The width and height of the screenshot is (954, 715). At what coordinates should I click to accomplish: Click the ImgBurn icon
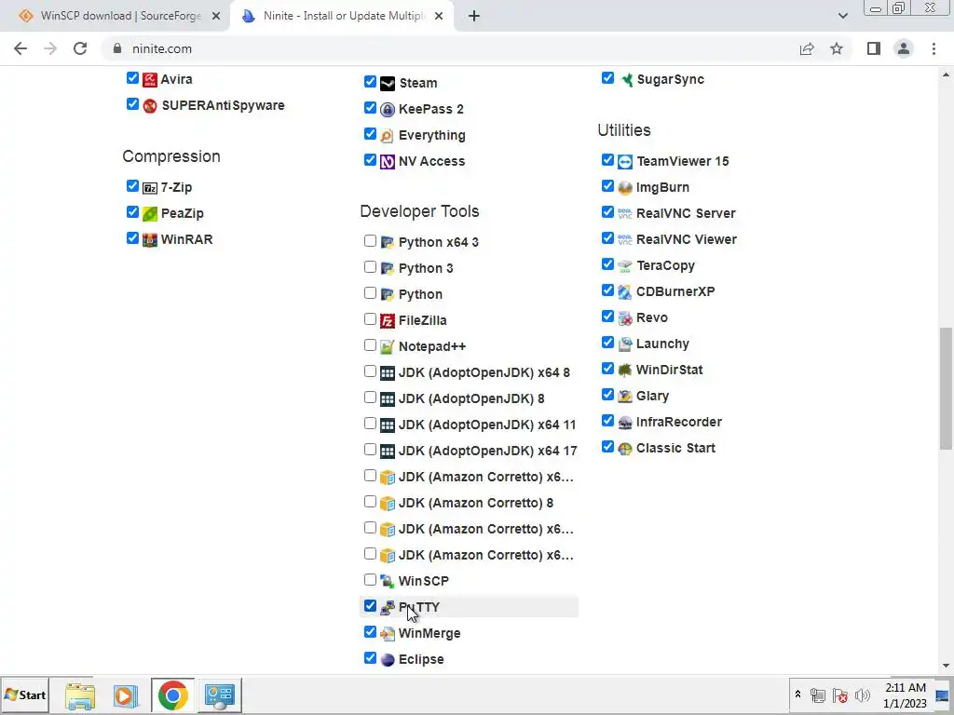coord(625,188)
